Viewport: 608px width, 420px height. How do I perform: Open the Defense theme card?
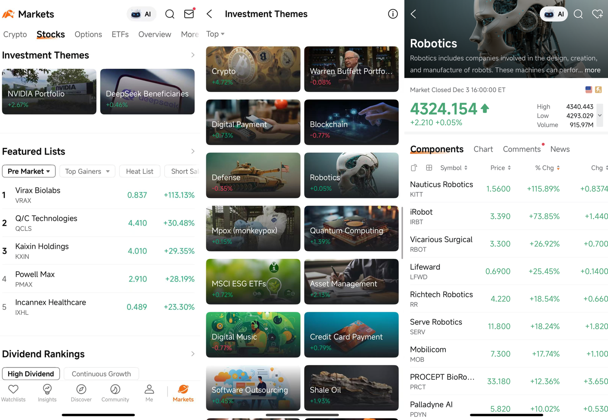253,175
